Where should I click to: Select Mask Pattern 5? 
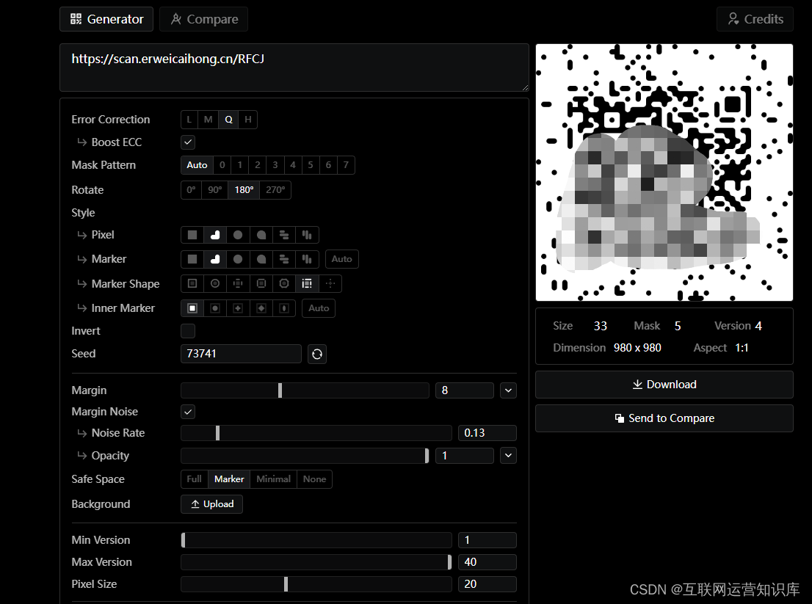click(311, 165)
